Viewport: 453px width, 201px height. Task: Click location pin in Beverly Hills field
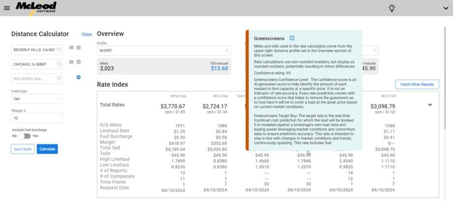click(x=59, y=50)
